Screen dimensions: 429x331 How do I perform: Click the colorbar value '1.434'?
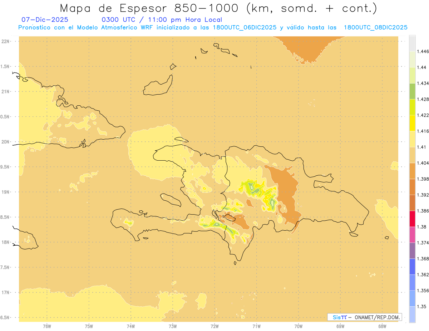click(x=423, y=83)
